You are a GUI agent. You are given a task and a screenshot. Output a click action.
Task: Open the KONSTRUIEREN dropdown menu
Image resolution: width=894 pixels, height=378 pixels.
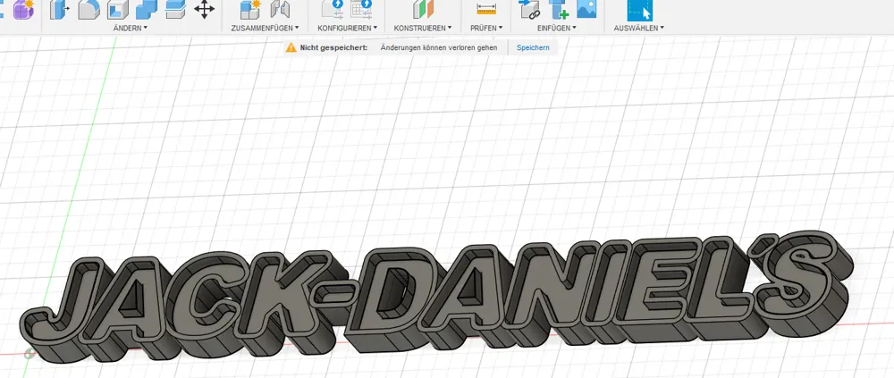[423, 28]
